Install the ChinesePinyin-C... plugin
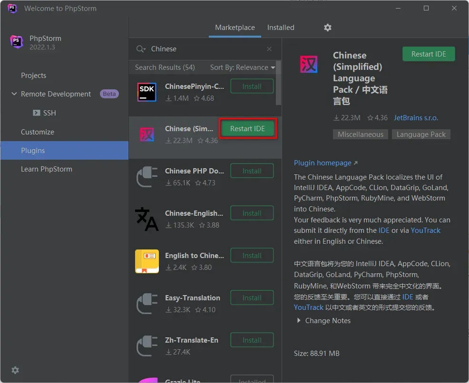 coord(252,86)
